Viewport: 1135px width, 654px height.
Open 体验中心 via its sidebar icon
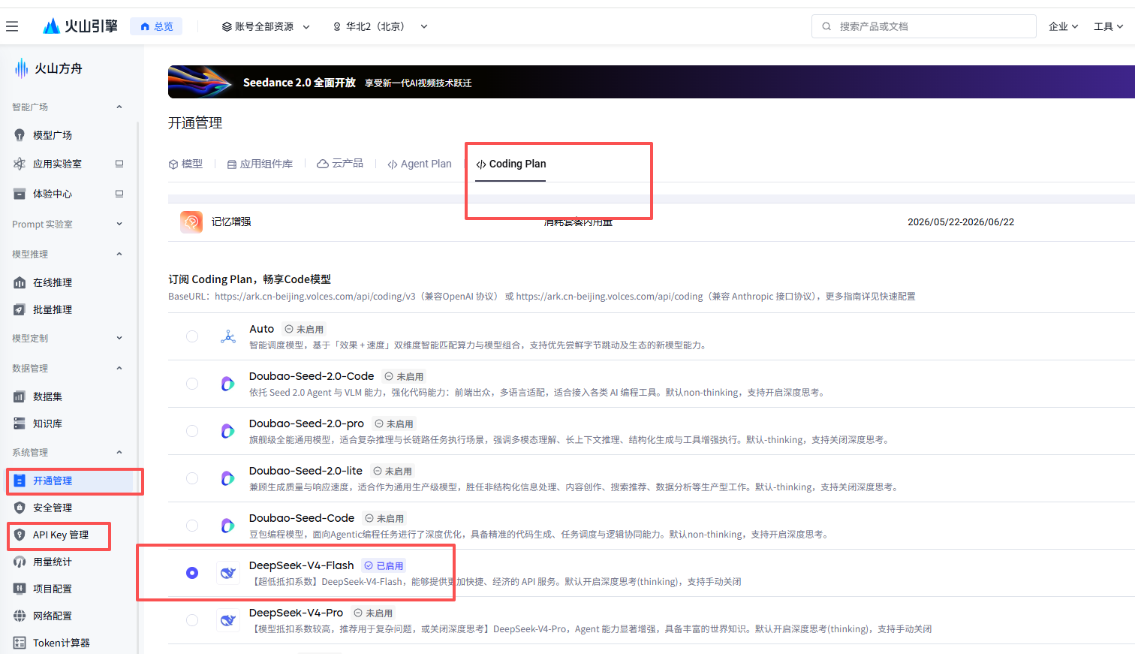tap(20, 194)
